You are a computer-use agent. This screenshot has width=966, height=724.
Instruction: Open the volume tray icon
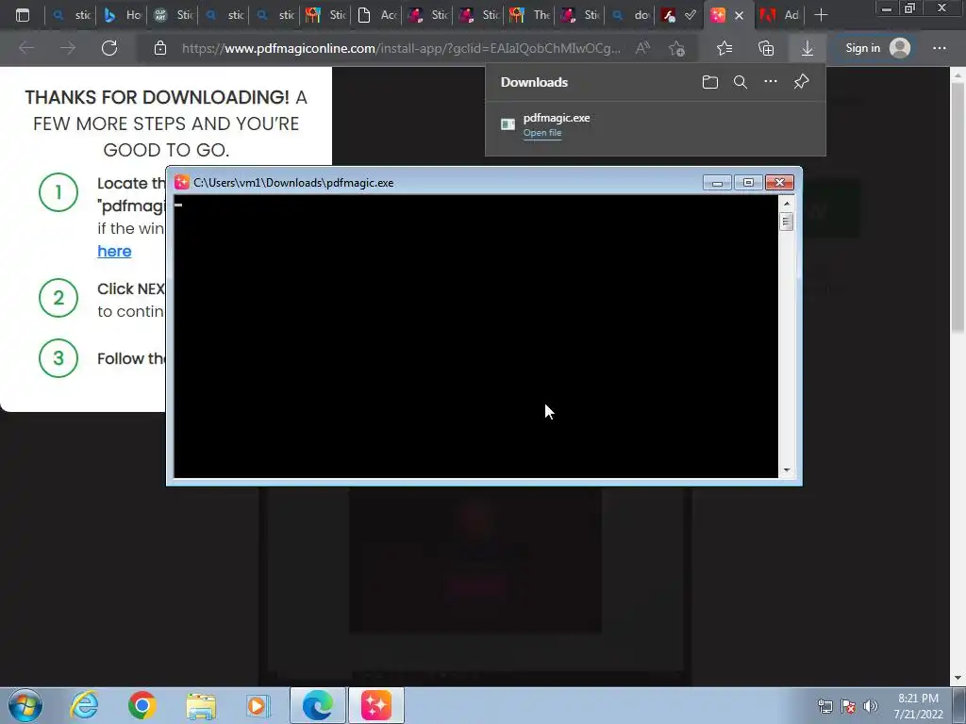coord(871,706)
